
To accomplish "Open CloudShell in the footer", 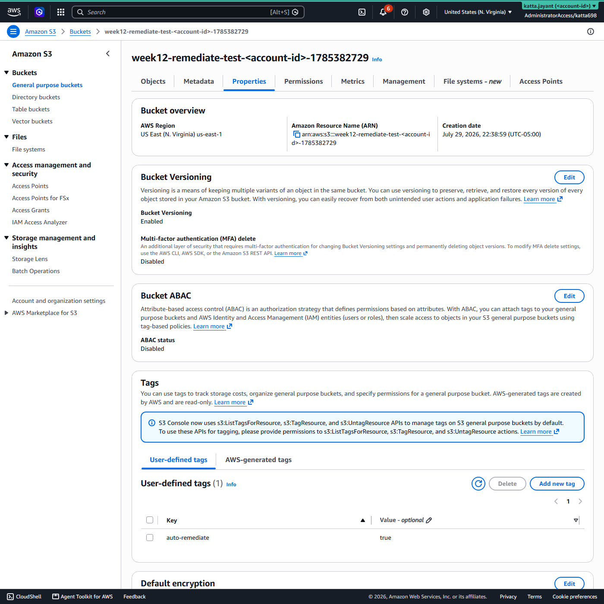I will (x=24, y=597).
